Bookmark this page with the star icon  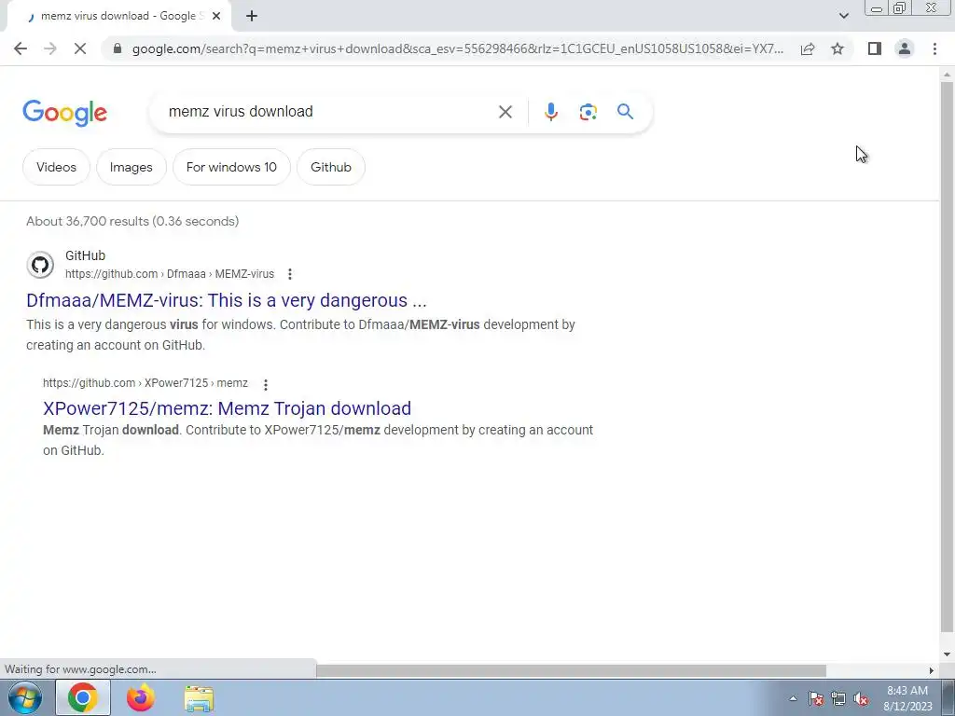pos(837,48)
